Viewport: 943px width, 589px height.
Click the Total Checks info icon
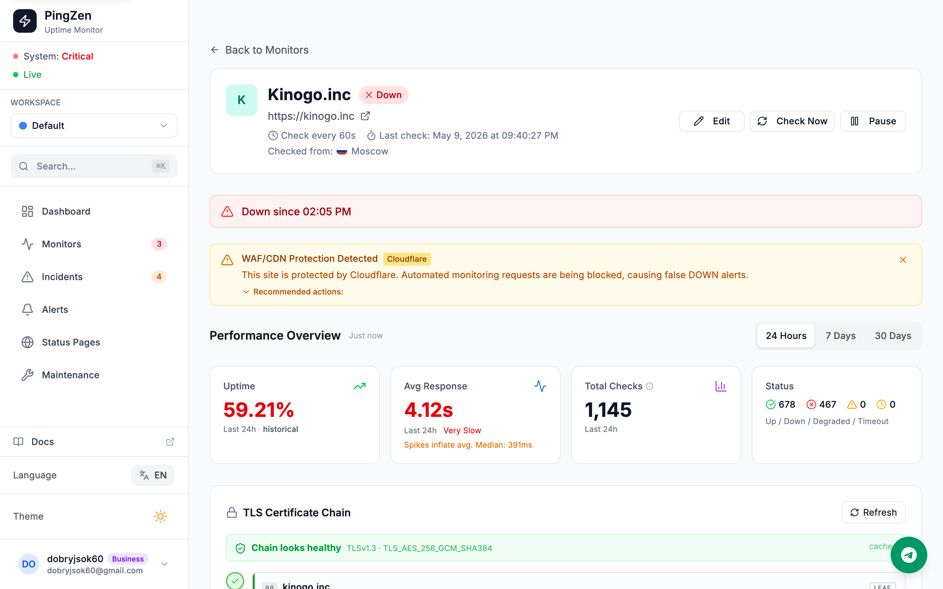pyautogui.click(x=650, y=386)
